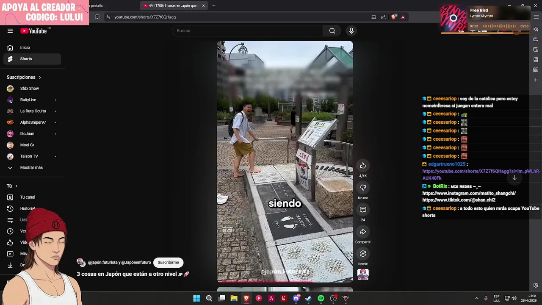The width and height of the screenshot is (542, 305).
Task: Show hidden system tray icons chevron
Action: click(476, 298)
